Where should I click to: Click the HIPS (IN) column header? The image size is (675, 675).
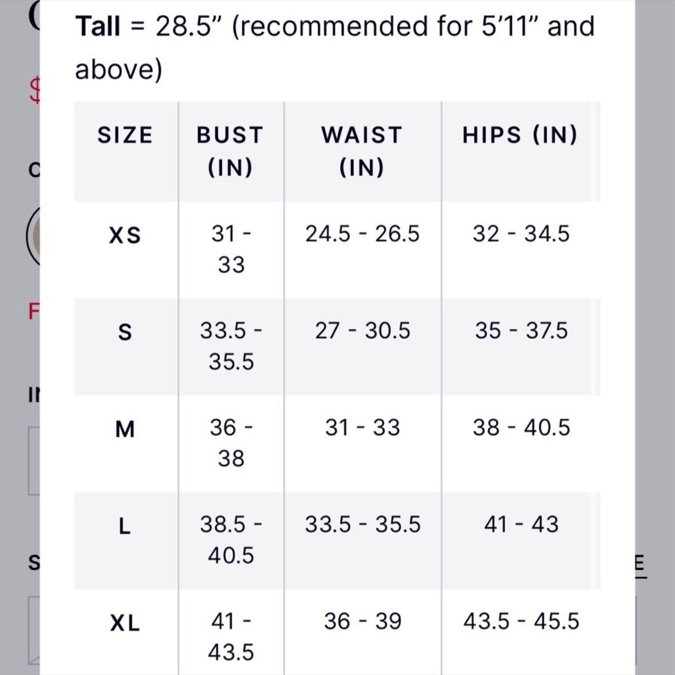click(520, 135)
